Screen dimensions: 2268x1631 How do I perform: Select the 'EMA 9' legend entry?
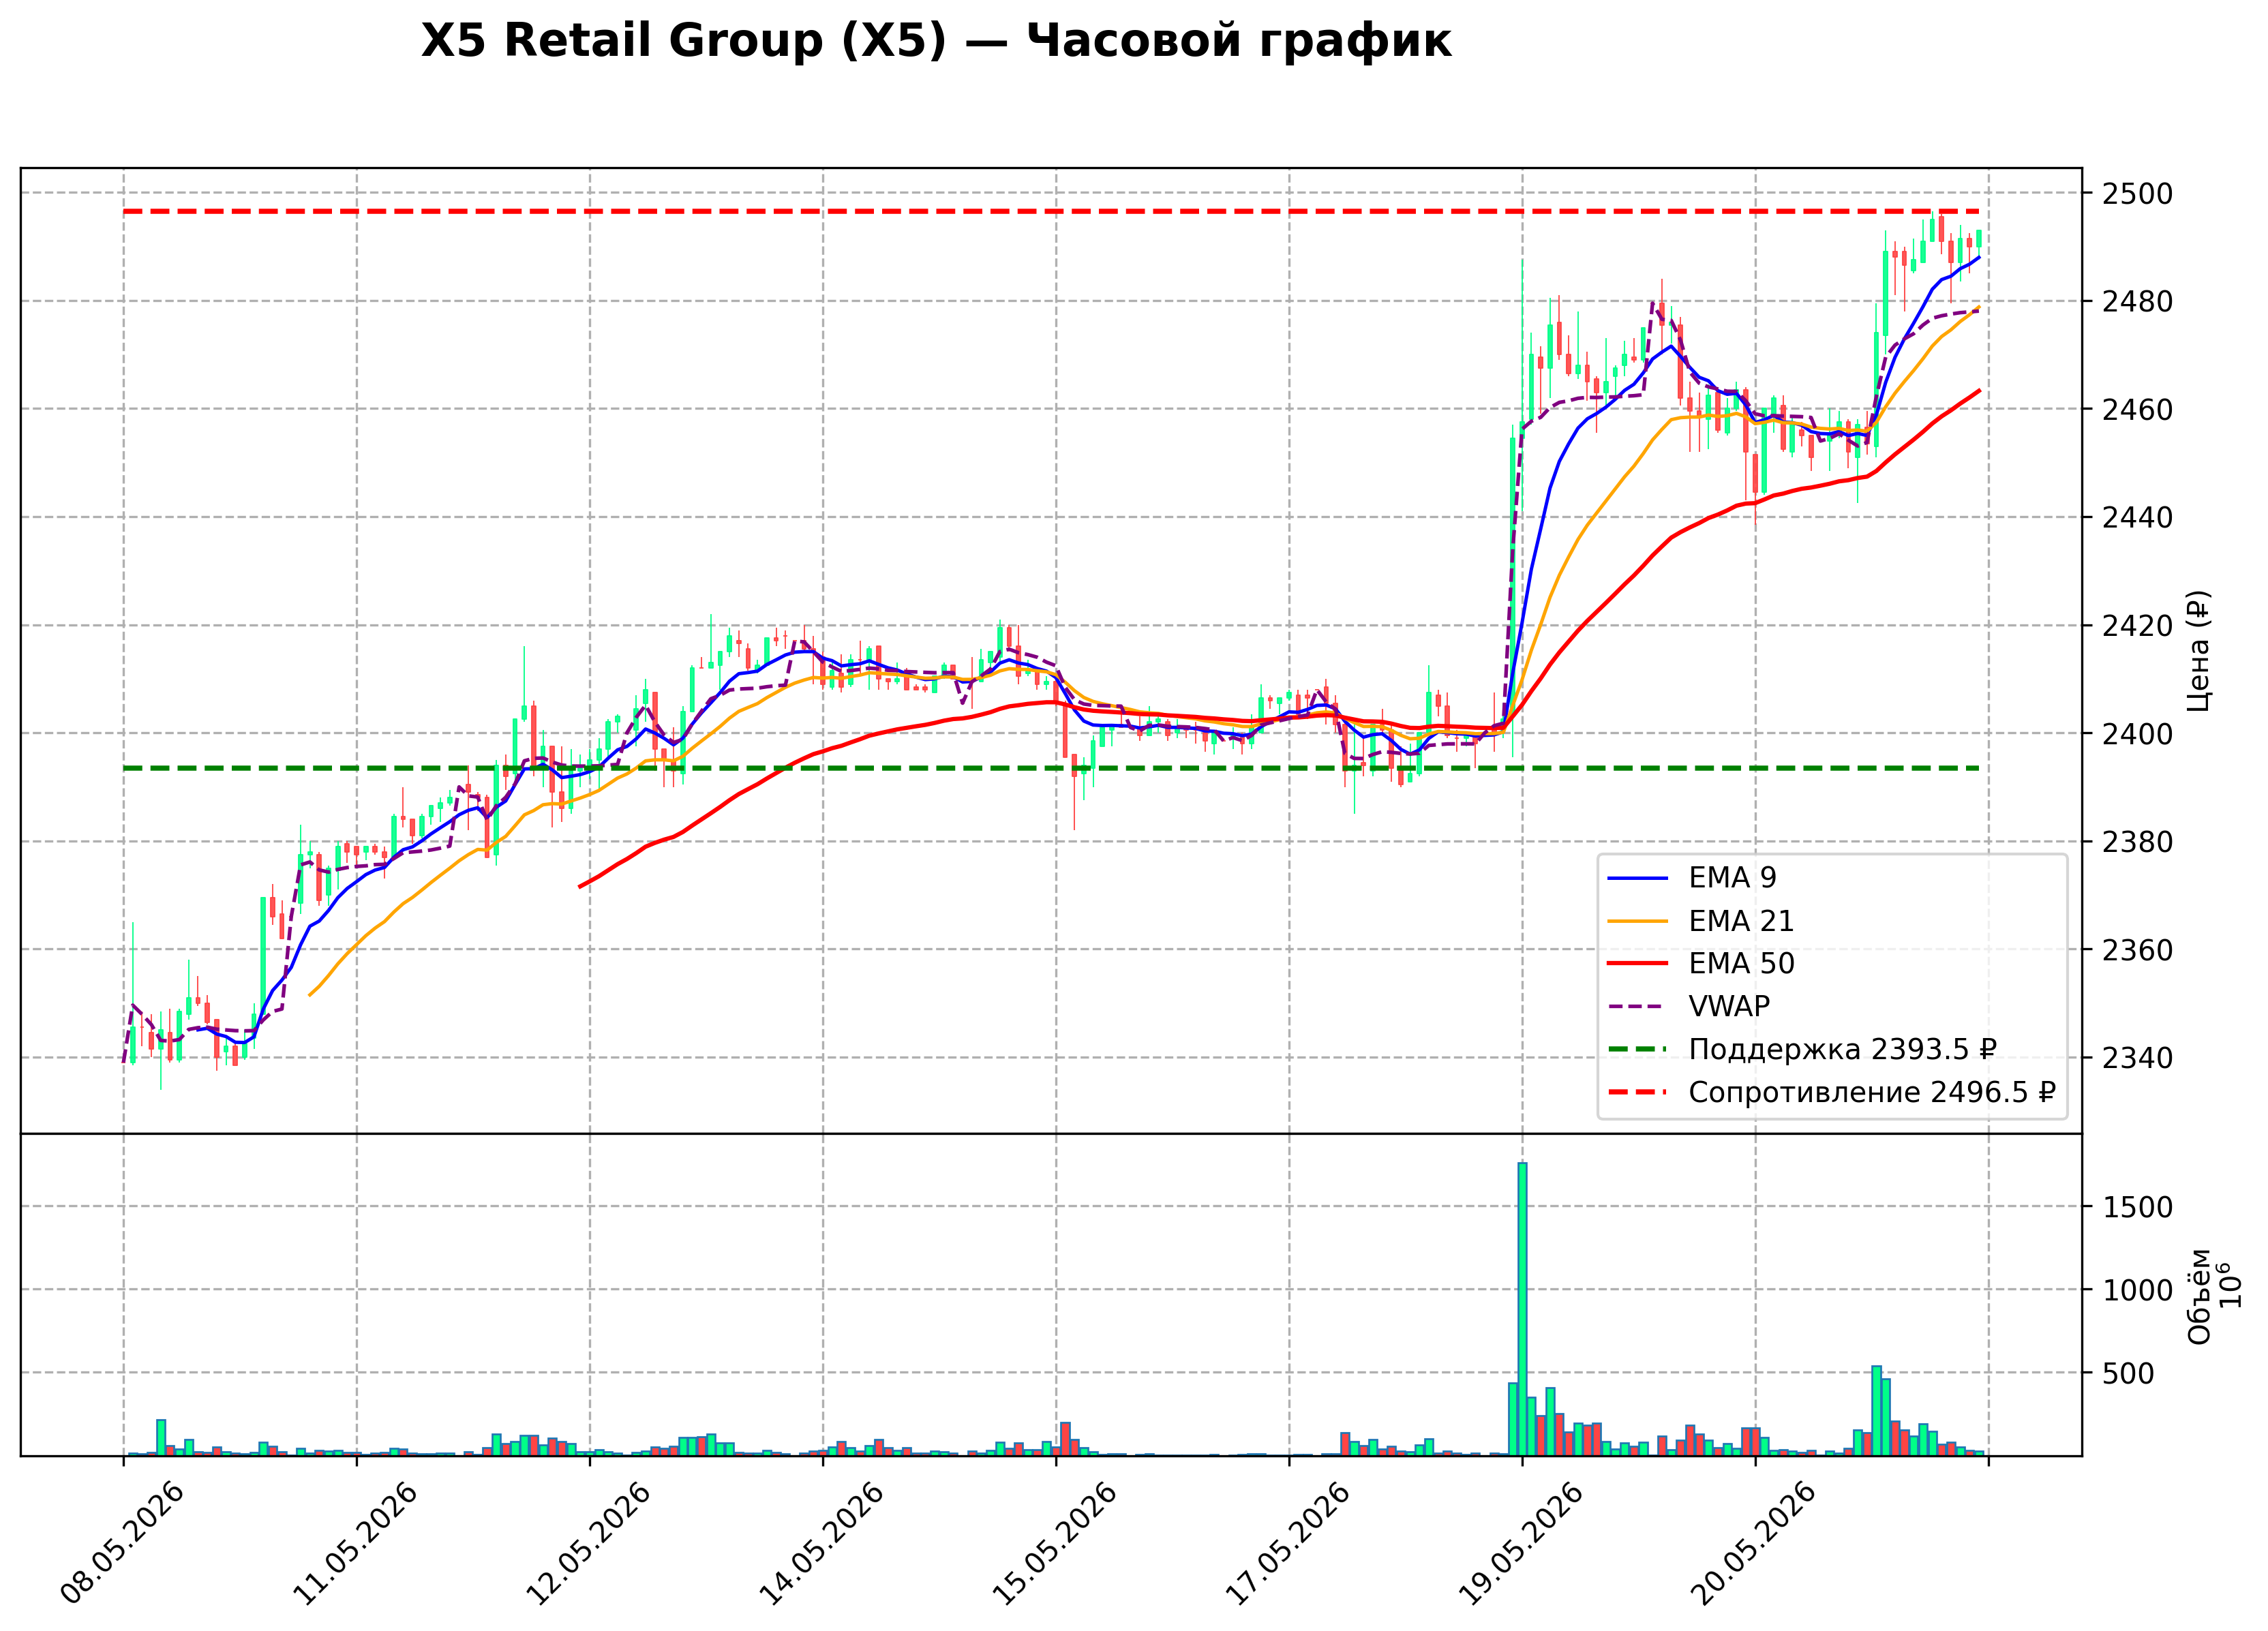pos(1732,878)
